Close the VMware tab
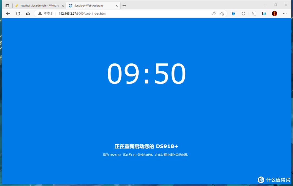This screenshot has width=293, height=186. click(63, 5)
